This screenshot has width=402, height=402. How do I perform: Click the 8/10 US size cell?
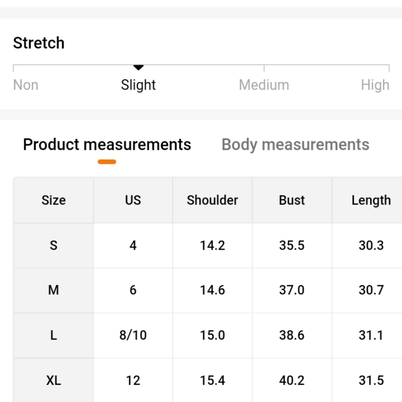click(133, 335)
